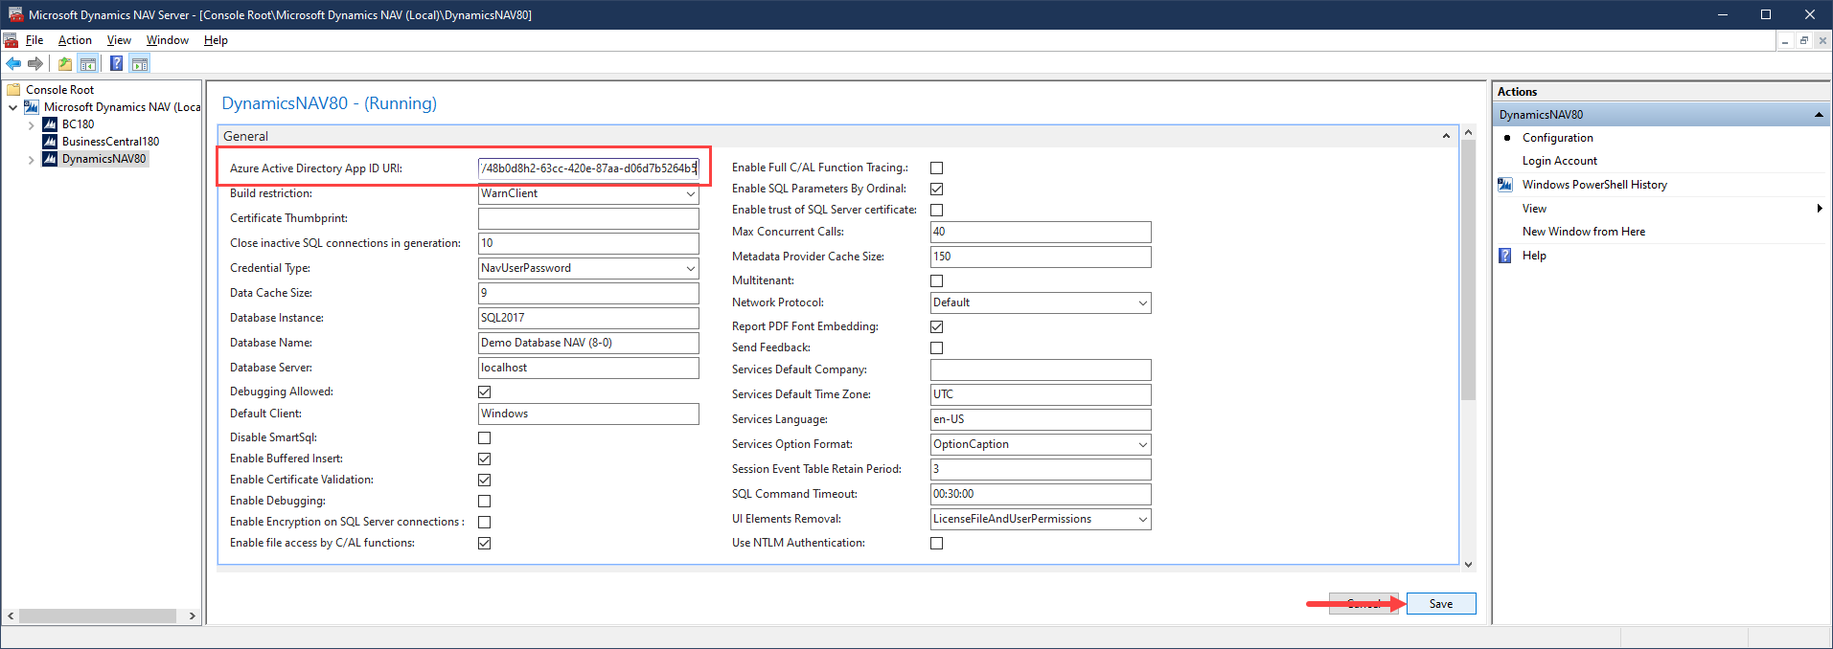
Task: Expand the View submenu arrow in Actions pane
Action: click(x=1819, y=209)
